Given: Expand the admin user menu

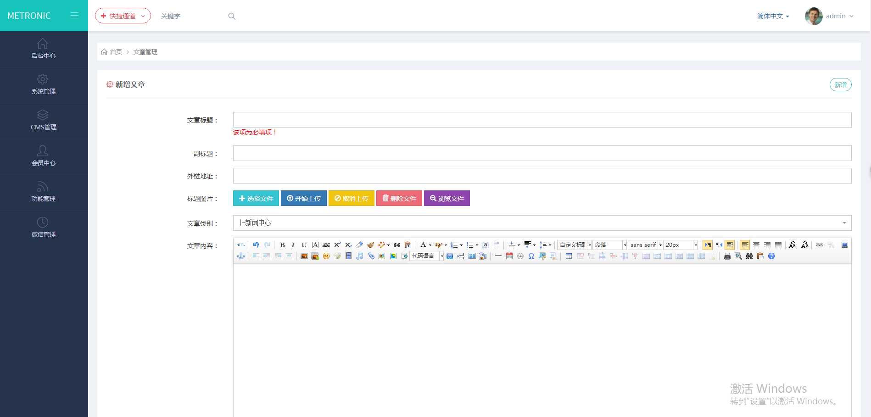Looking at the screenshot, I should click(x=829, y=16).
